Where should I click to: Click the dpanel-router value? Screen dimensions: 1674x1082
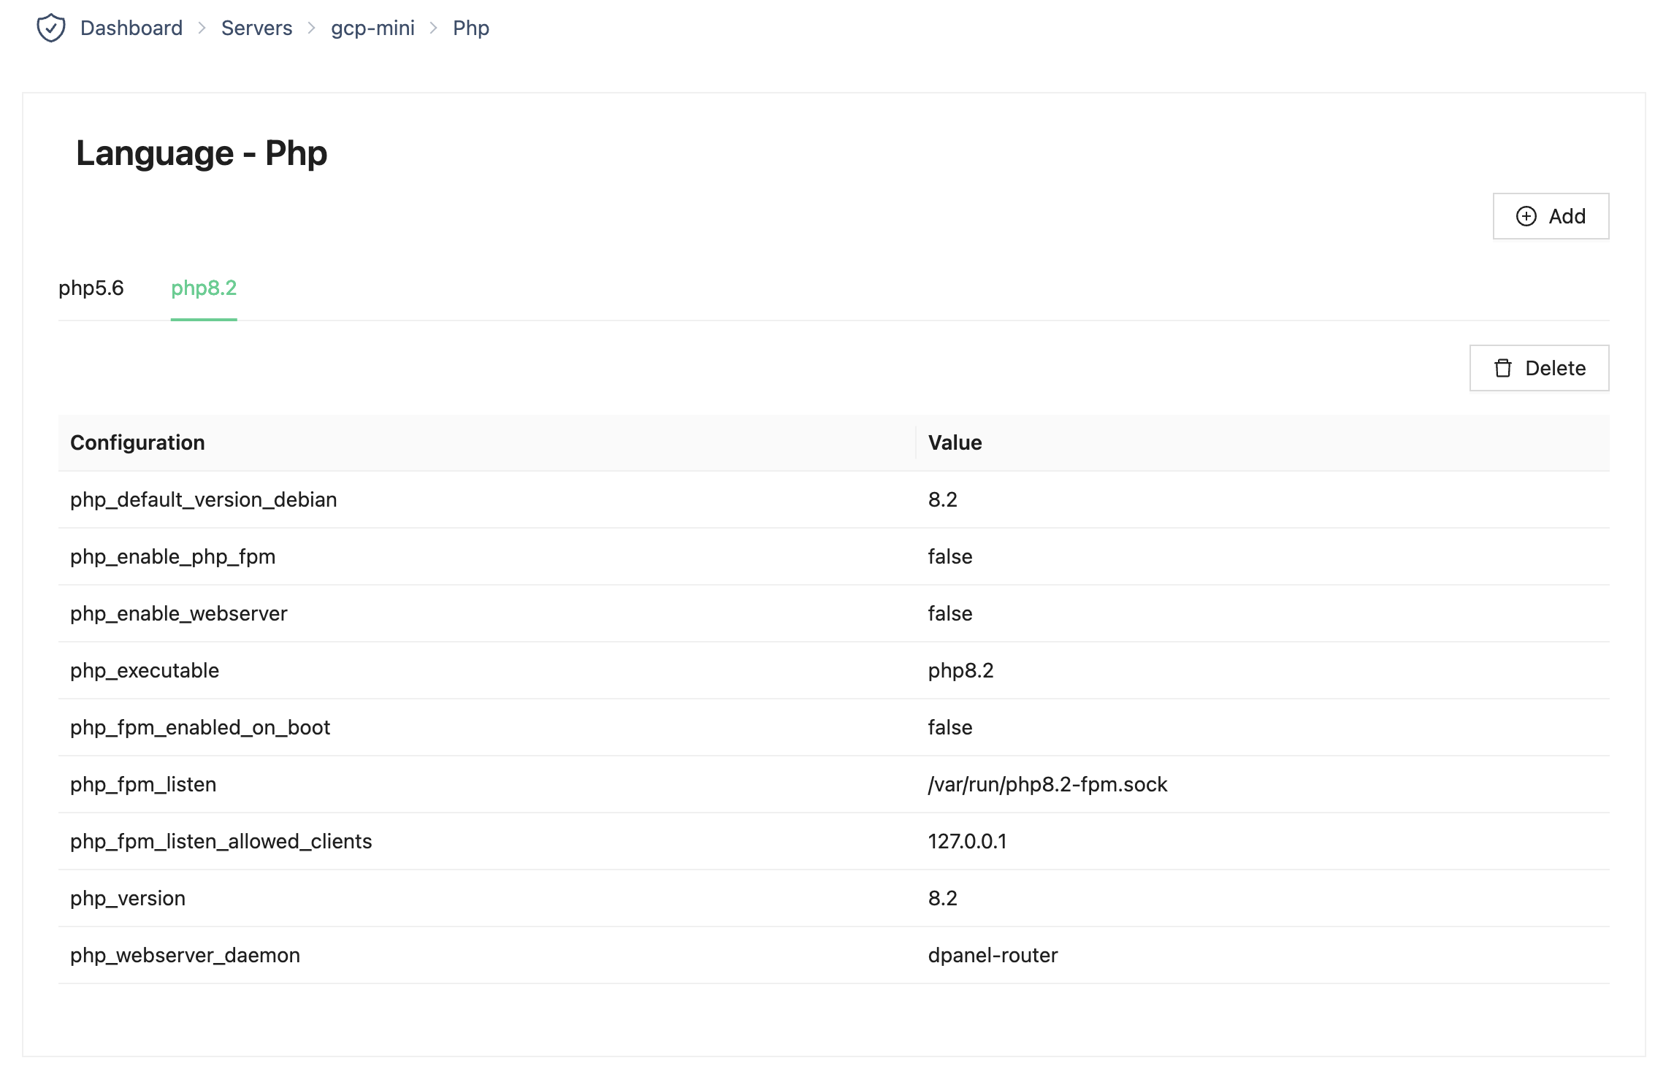point(993,955)
